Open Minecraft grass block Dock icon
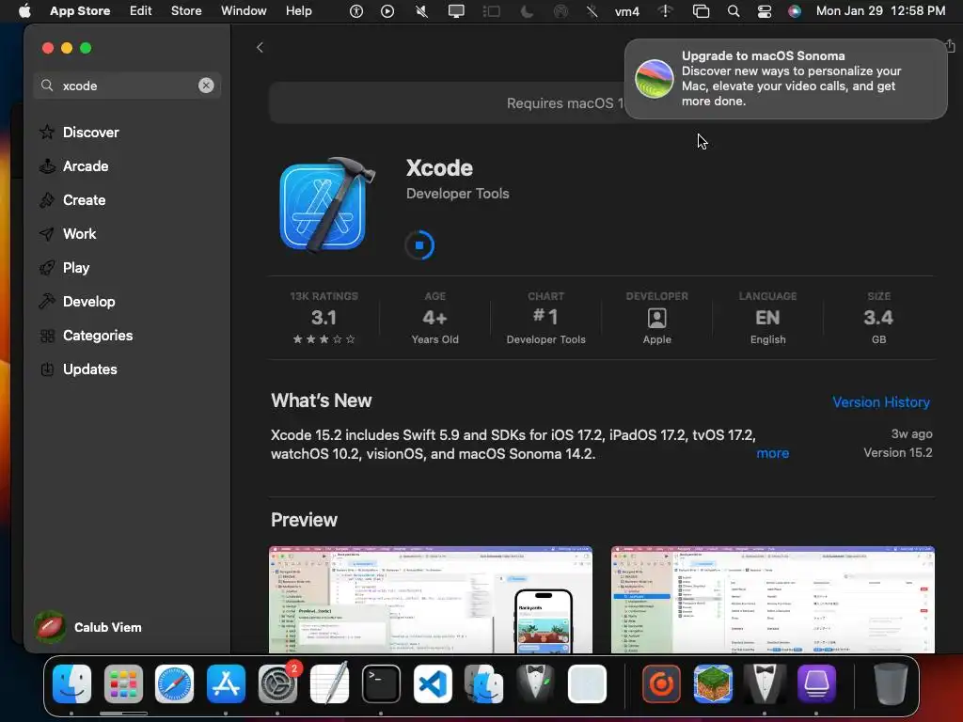 click(x=713, y=683)
